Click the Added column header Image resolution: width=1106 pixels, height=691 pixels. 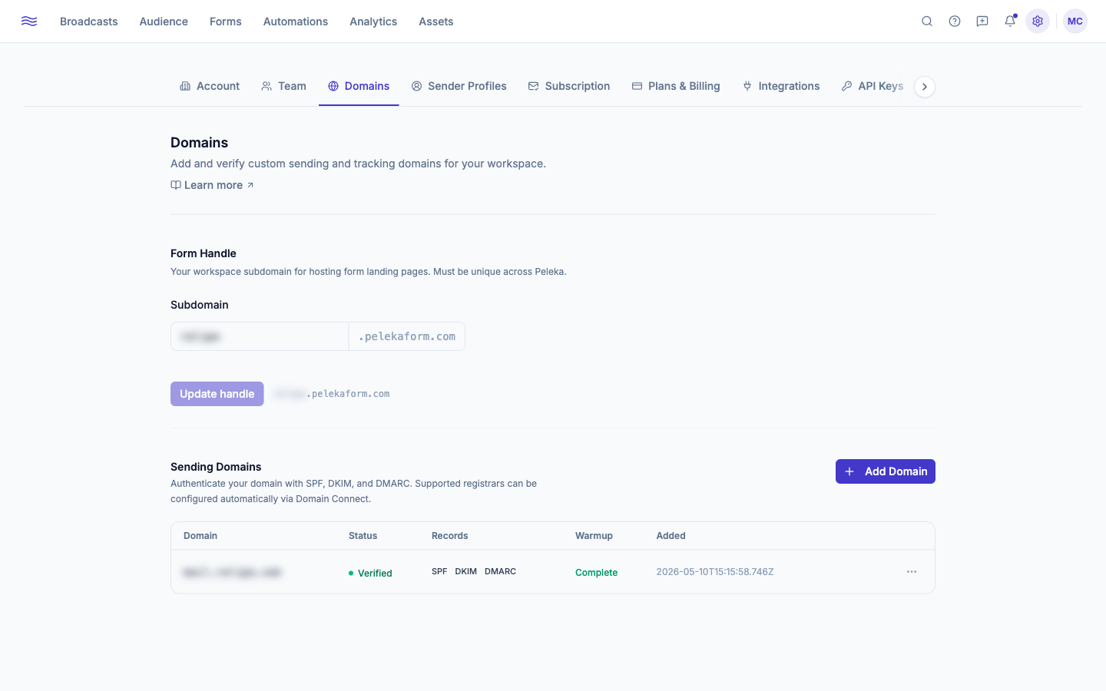671,536
